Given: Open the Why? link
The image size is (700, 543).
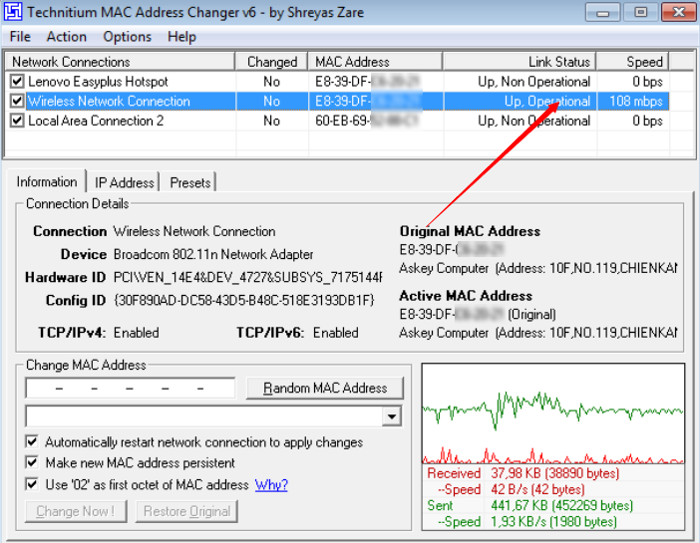Looking at the screenshot, I should click(271, 484).
